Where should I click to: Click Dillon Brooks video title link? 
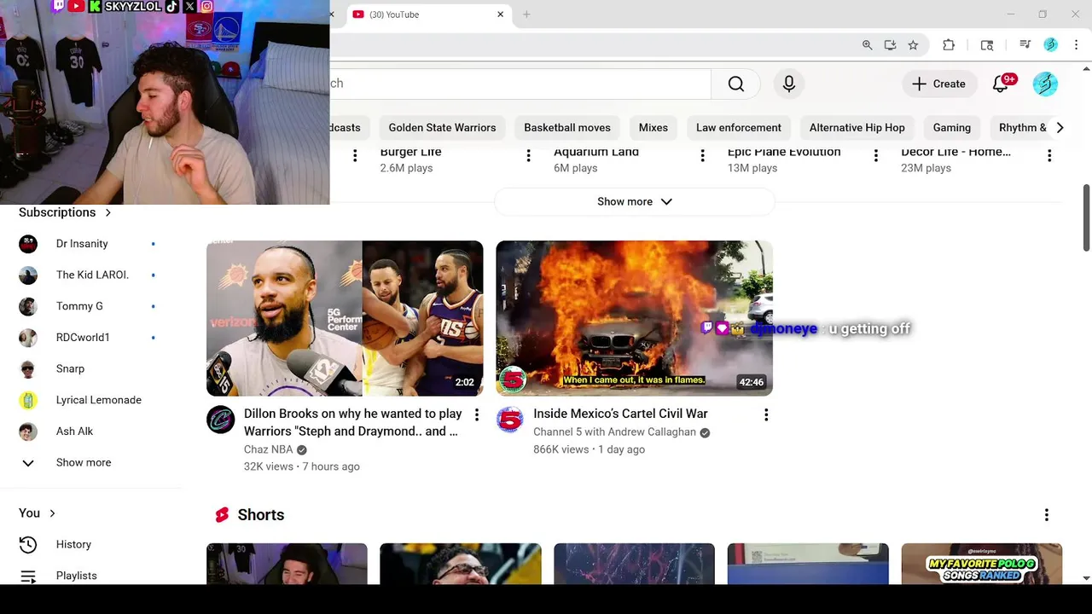(x=353, y=422)
